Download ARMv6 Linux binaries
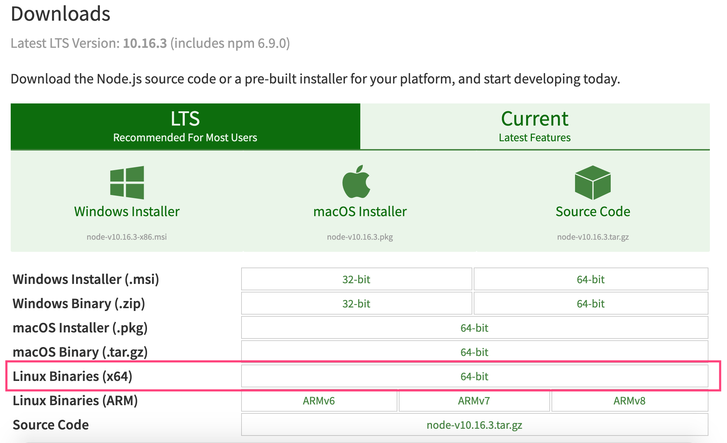The width and height of the screenshot is (727, 443). tap(319, 401)
